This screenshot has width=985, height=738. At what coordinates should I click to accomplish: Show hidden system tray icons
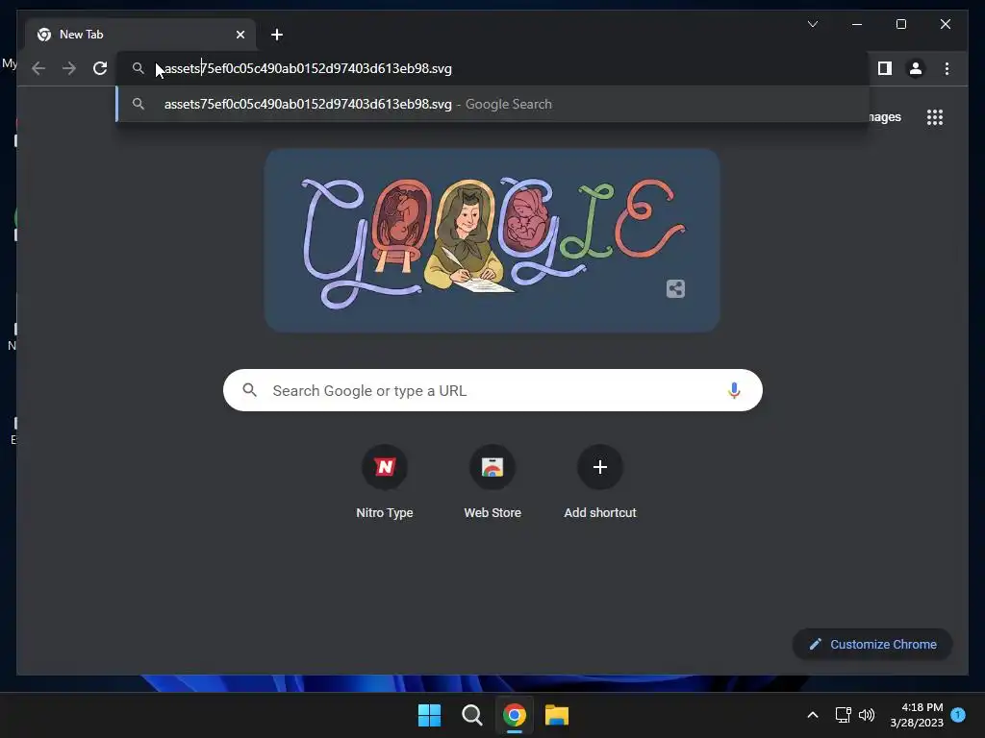pyautogui.click(x=812, y=715)
